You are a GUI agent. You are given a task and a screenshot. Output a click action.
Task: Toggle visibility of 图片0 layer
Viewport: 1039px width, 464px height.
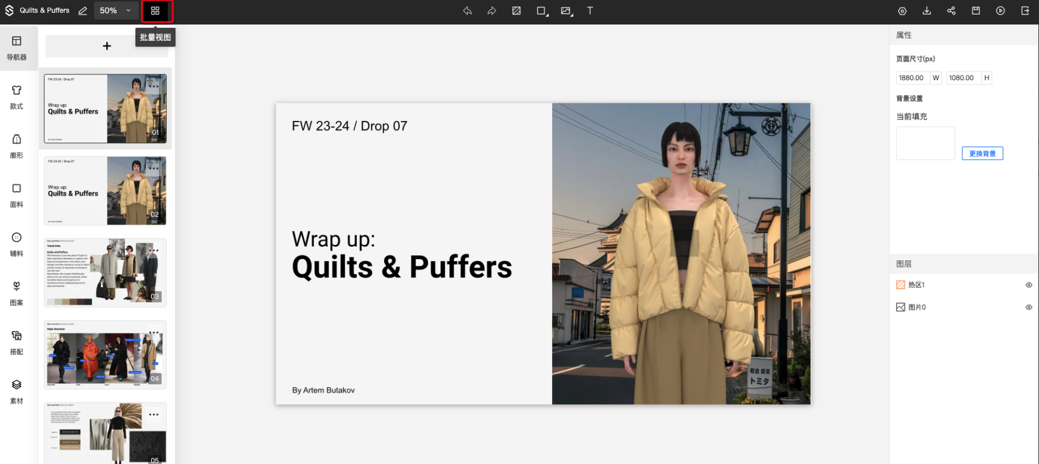(x=1029, y=308)
